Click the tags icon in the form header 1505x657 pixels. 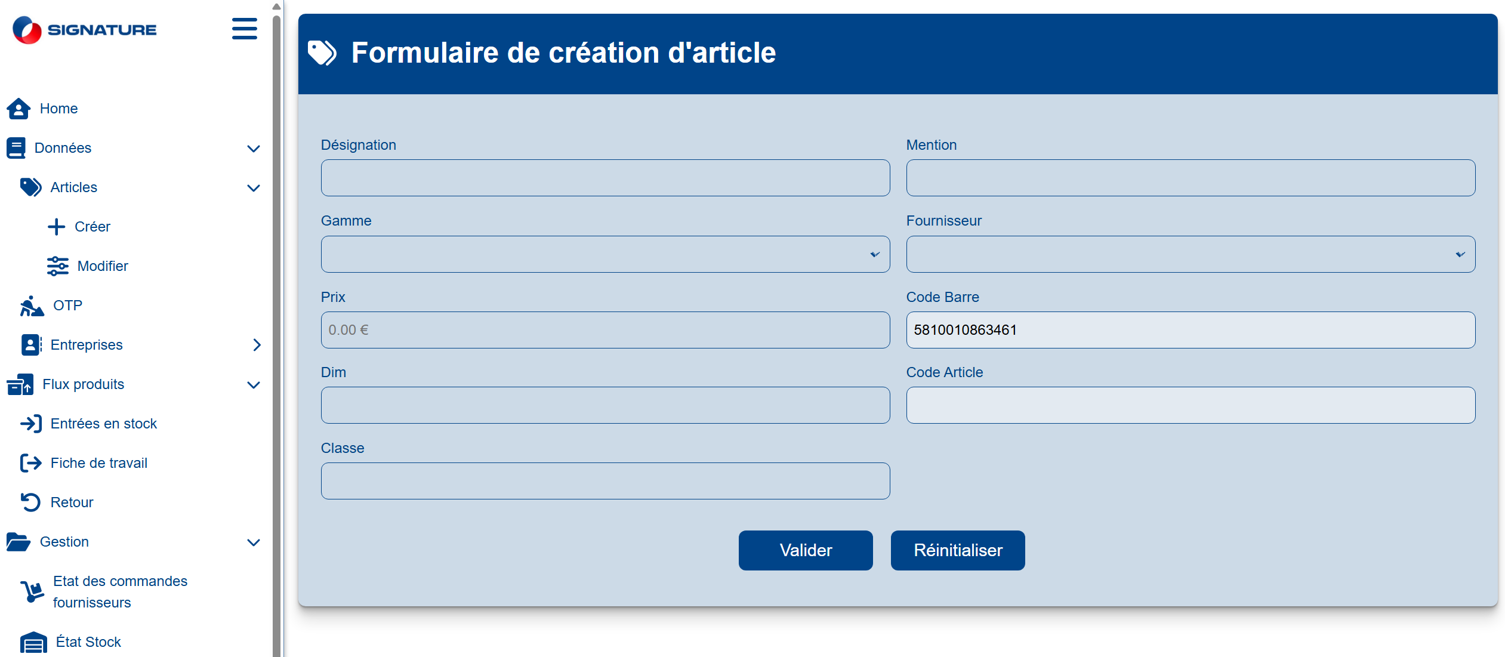(322, 53)
